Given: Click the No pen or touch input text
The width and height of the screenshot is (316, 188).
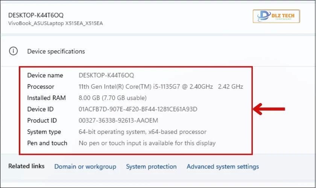Looking at the screenshot, I should tap(147, 143).
